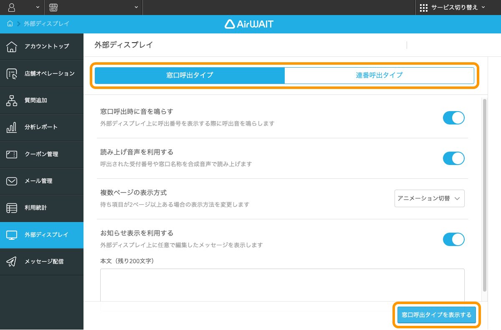Switch to the 連番呼出タイプ tab
The height and width of the screenshot is (330, 501).
point(379,76)
